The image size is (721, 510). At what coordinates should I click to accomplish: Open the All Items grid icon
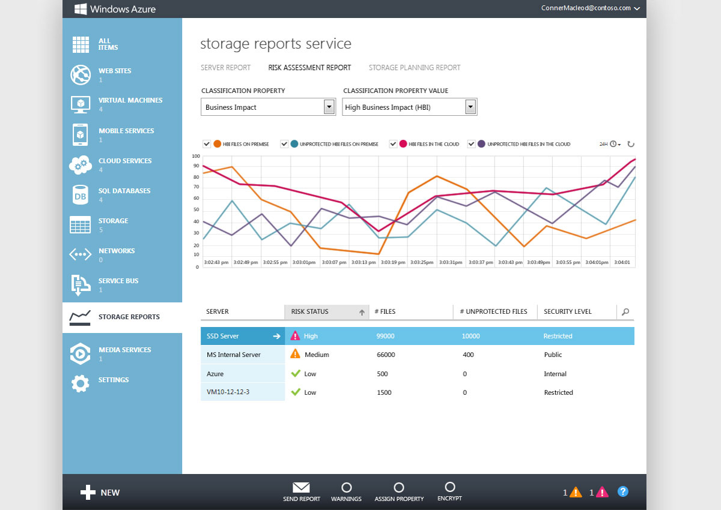point(81,44)
